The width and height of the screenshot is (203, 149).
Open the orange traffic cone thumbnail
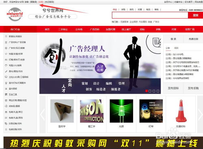click(181, 111)
